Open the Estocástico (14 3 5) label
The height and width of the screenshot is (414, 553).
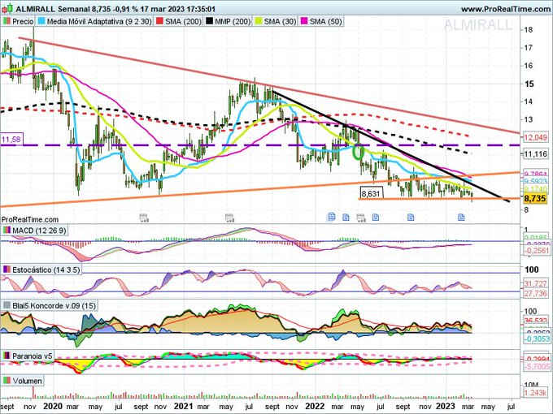46,270
